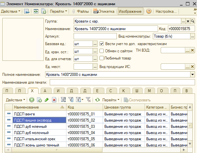Choose Ед. мест via ellipsis button
197x153 pixels.
(x=95, y=67)
